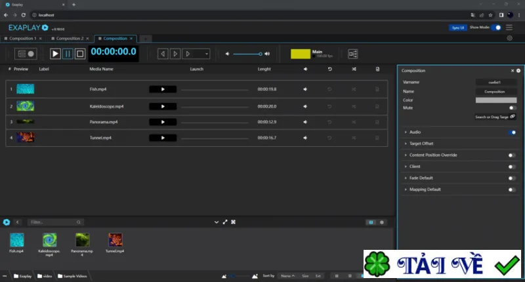Mute the Tunnel.mp4 cue speaker icon

click(x=305, y=138)
